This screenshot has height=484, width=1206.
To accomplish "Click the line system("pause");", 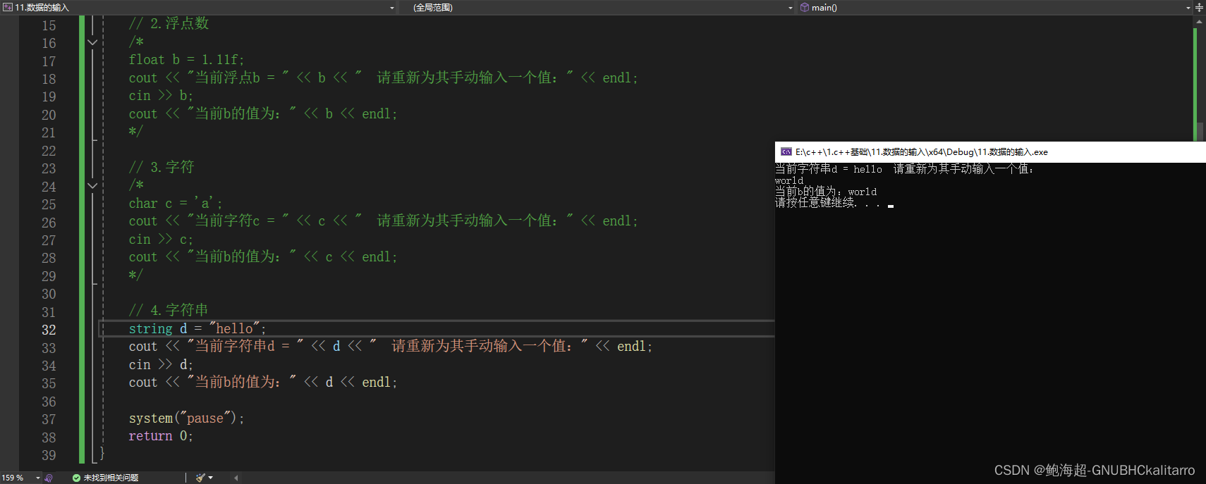I will pyautogui.click(x=186, y=418).
